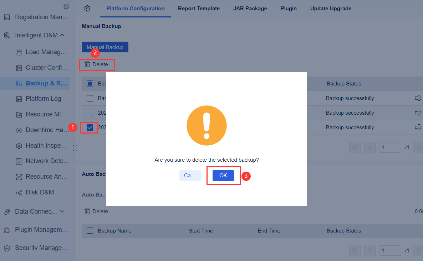Image resolution: width=423 pixels, height=261 pixels.
Task: Click the pin sidebar icon
Action: (x=66, y=6)
